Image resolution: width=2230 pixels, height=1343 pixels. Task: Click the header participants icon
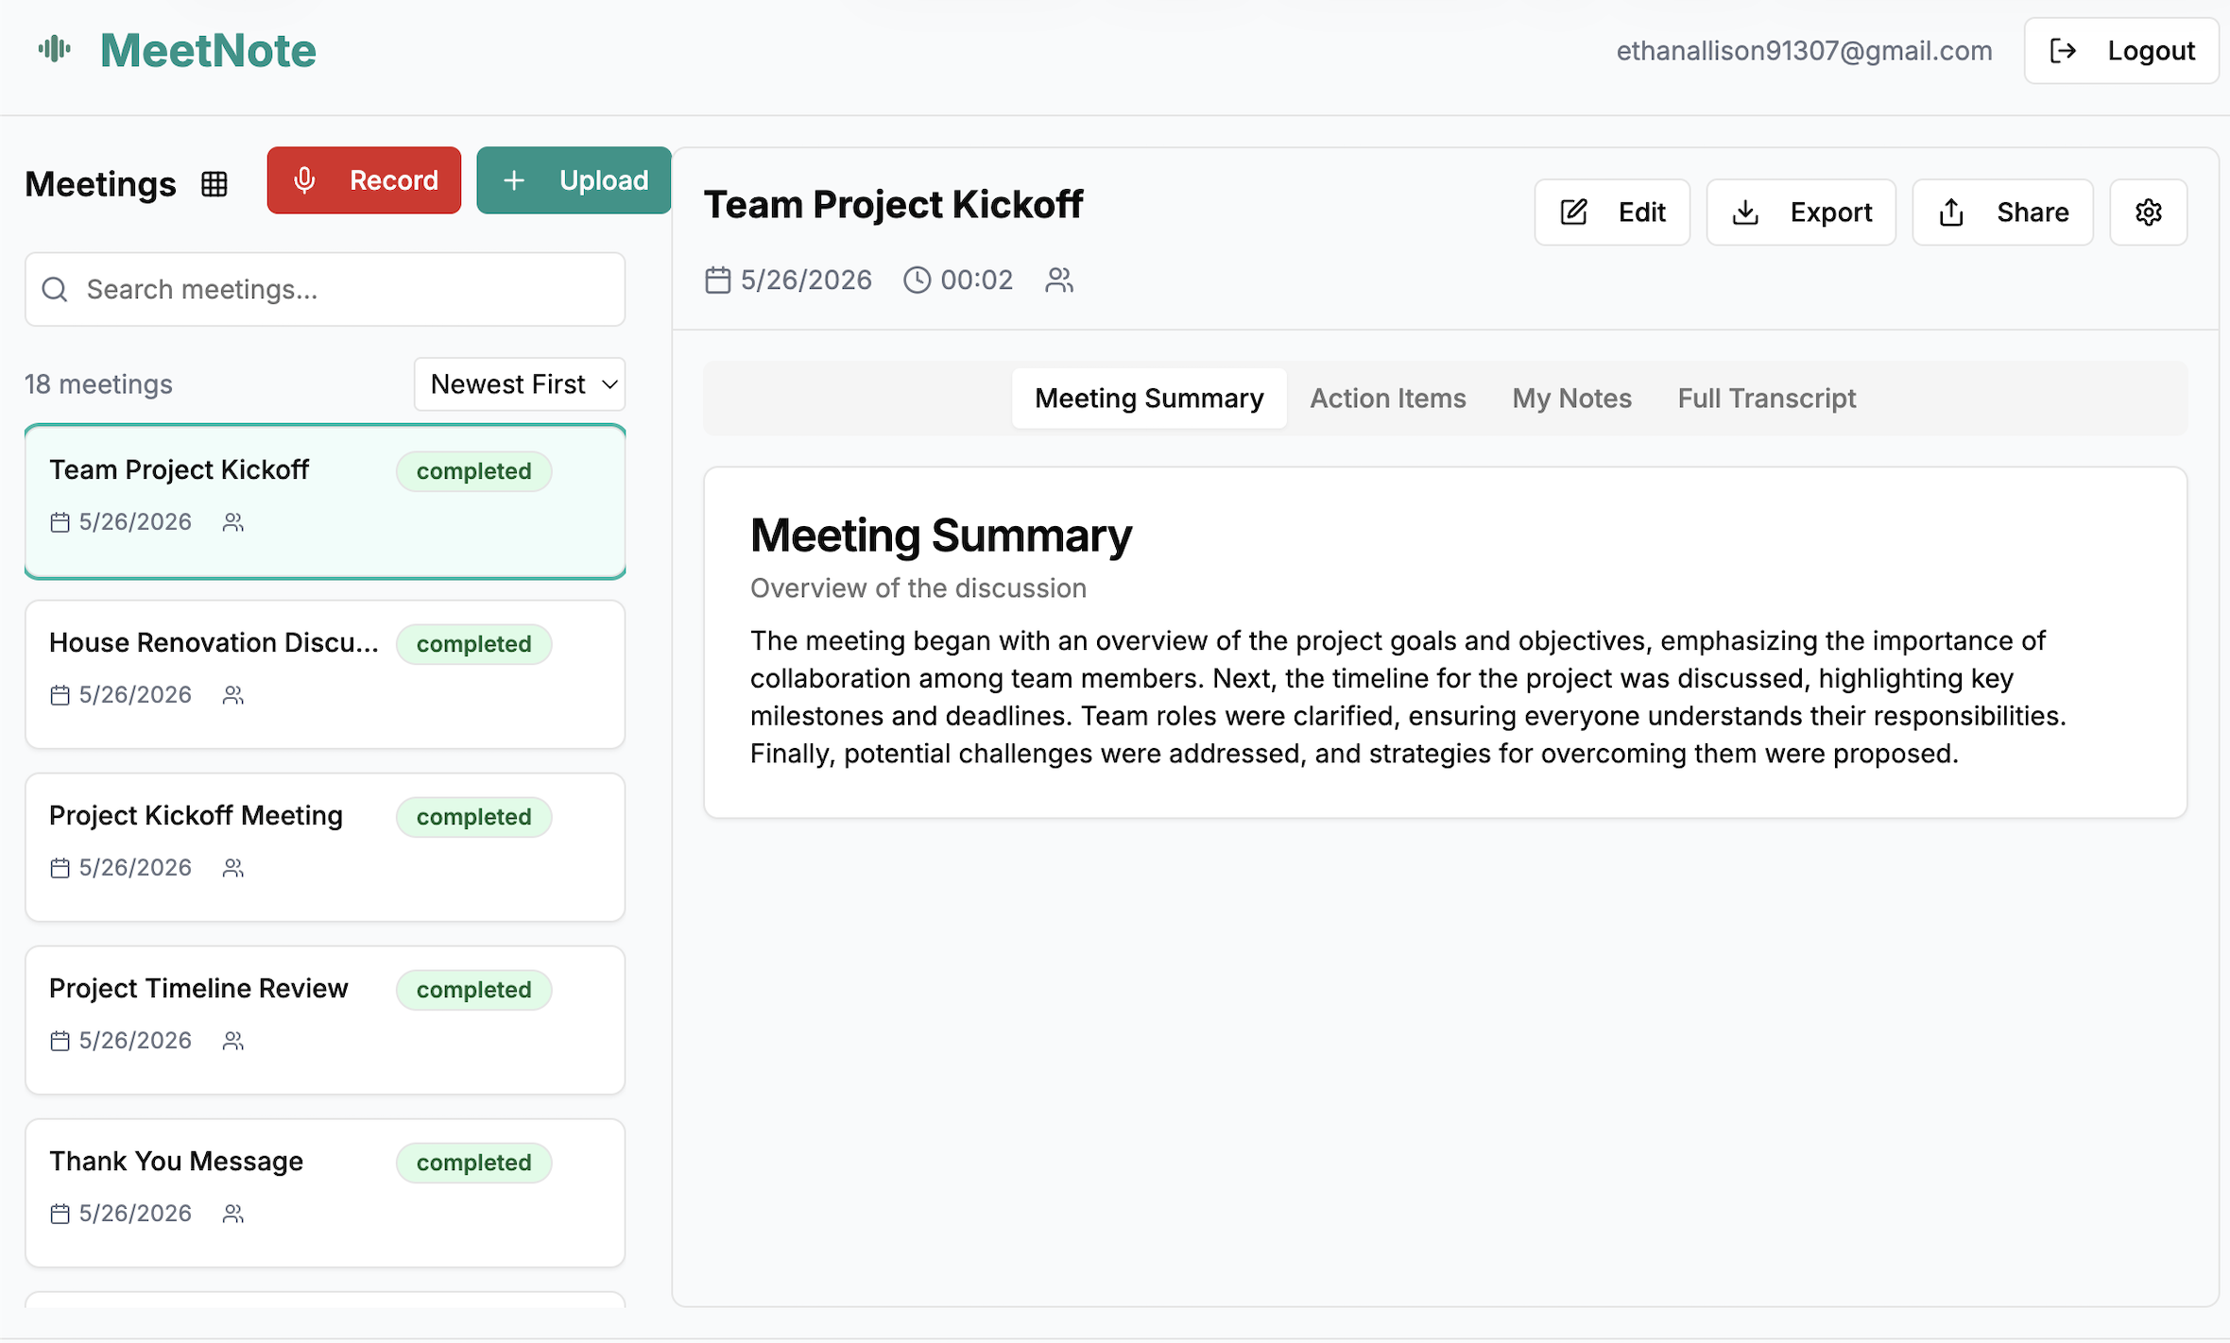[1059, 280]
